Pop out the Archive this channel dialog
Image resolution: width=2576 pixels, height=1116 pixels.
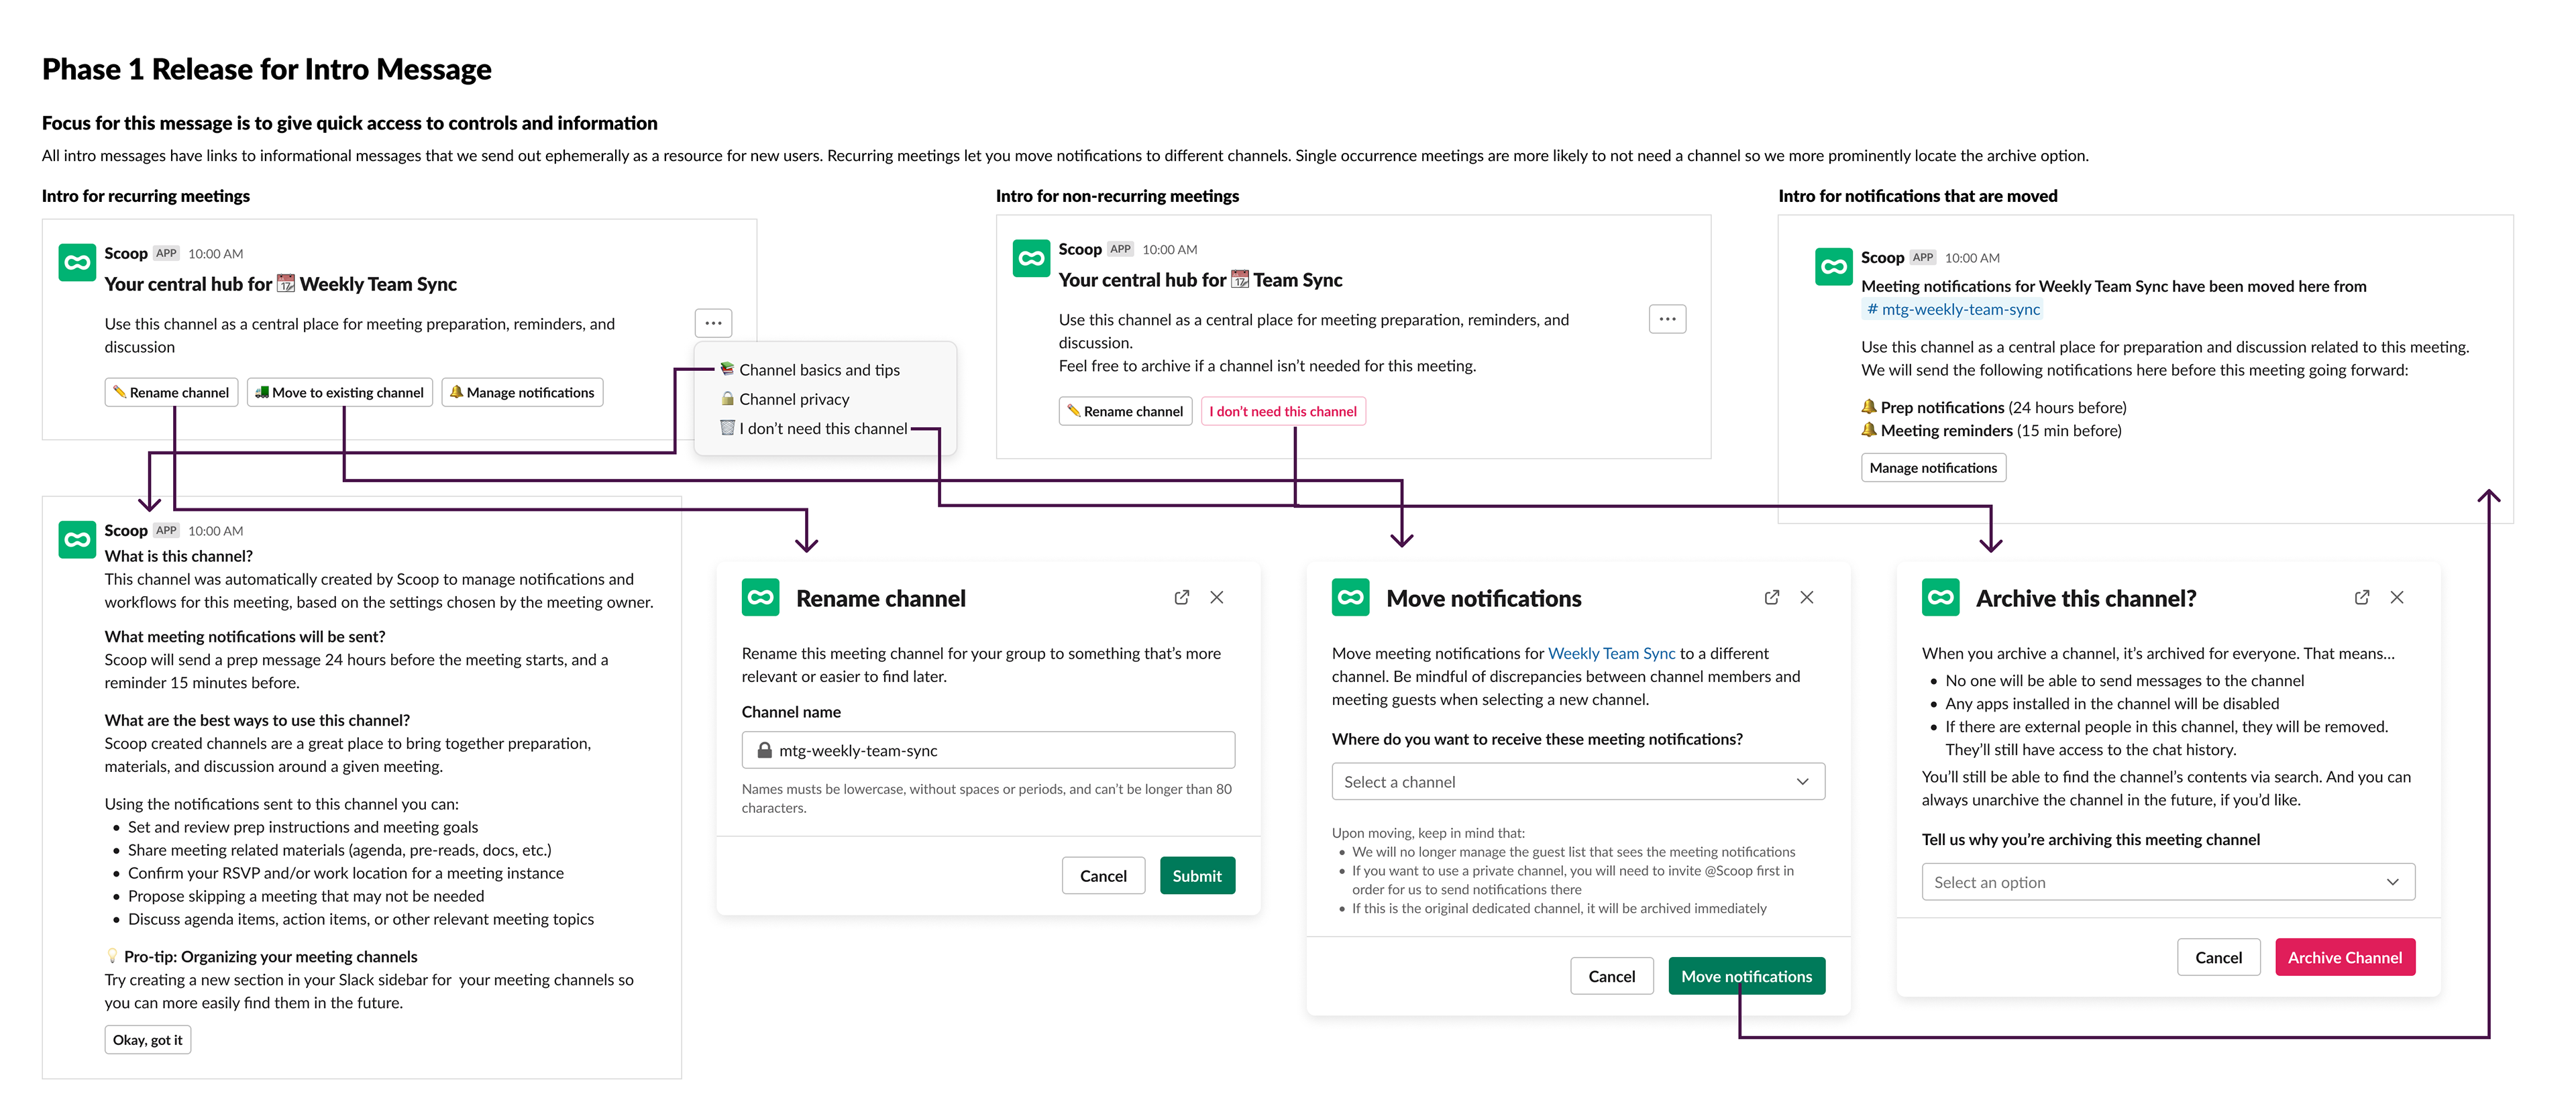pos(2361,597)
